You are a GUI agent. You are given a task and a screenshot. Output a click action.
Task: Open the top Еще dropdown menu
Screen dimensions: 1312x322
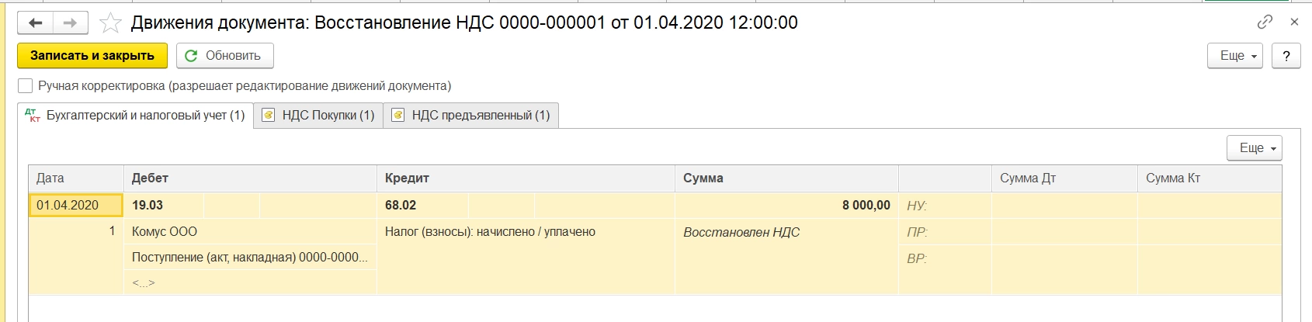tap(1234, 56)
